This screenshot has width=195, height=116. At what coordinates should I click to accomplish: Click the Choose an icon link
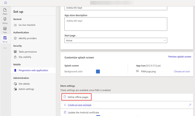point(182,72)
